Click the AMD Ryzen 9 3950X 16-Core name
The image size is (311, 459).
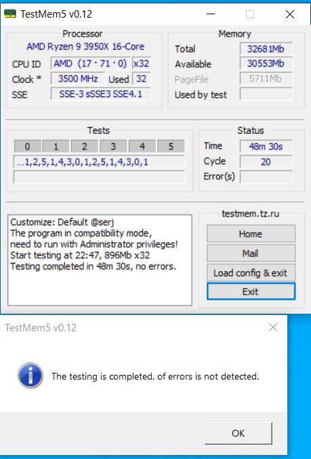[x=85, y=47]
